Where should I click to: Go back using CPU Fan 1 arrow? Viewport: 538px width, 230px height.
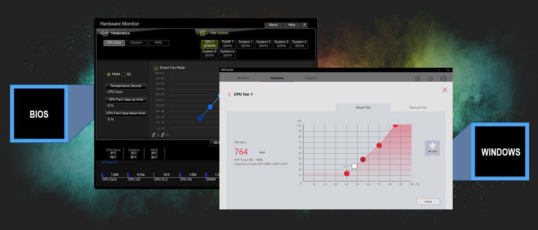tap(229, 95)
